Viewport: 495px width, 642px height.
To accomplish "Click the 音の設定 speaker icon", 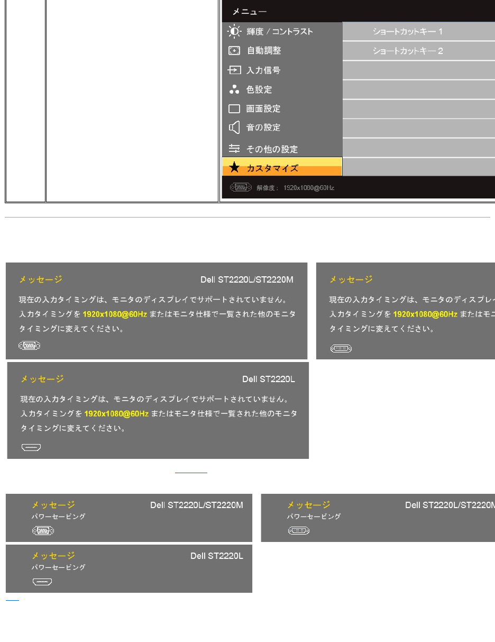I will [x=234, y=128].
